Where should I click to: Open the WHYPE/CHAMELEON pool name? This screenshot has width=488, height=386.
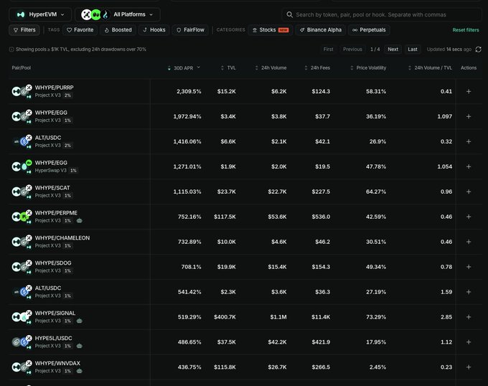[x=62, y=238]
